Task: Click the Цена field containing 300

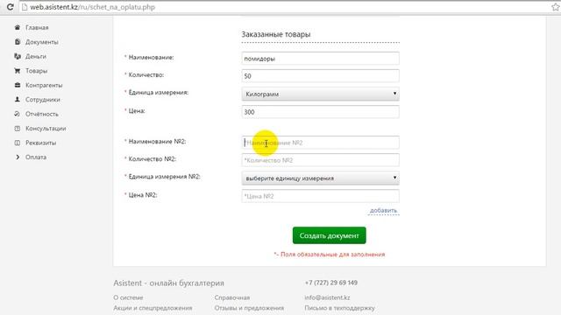Action: click(x=320, y=112)
